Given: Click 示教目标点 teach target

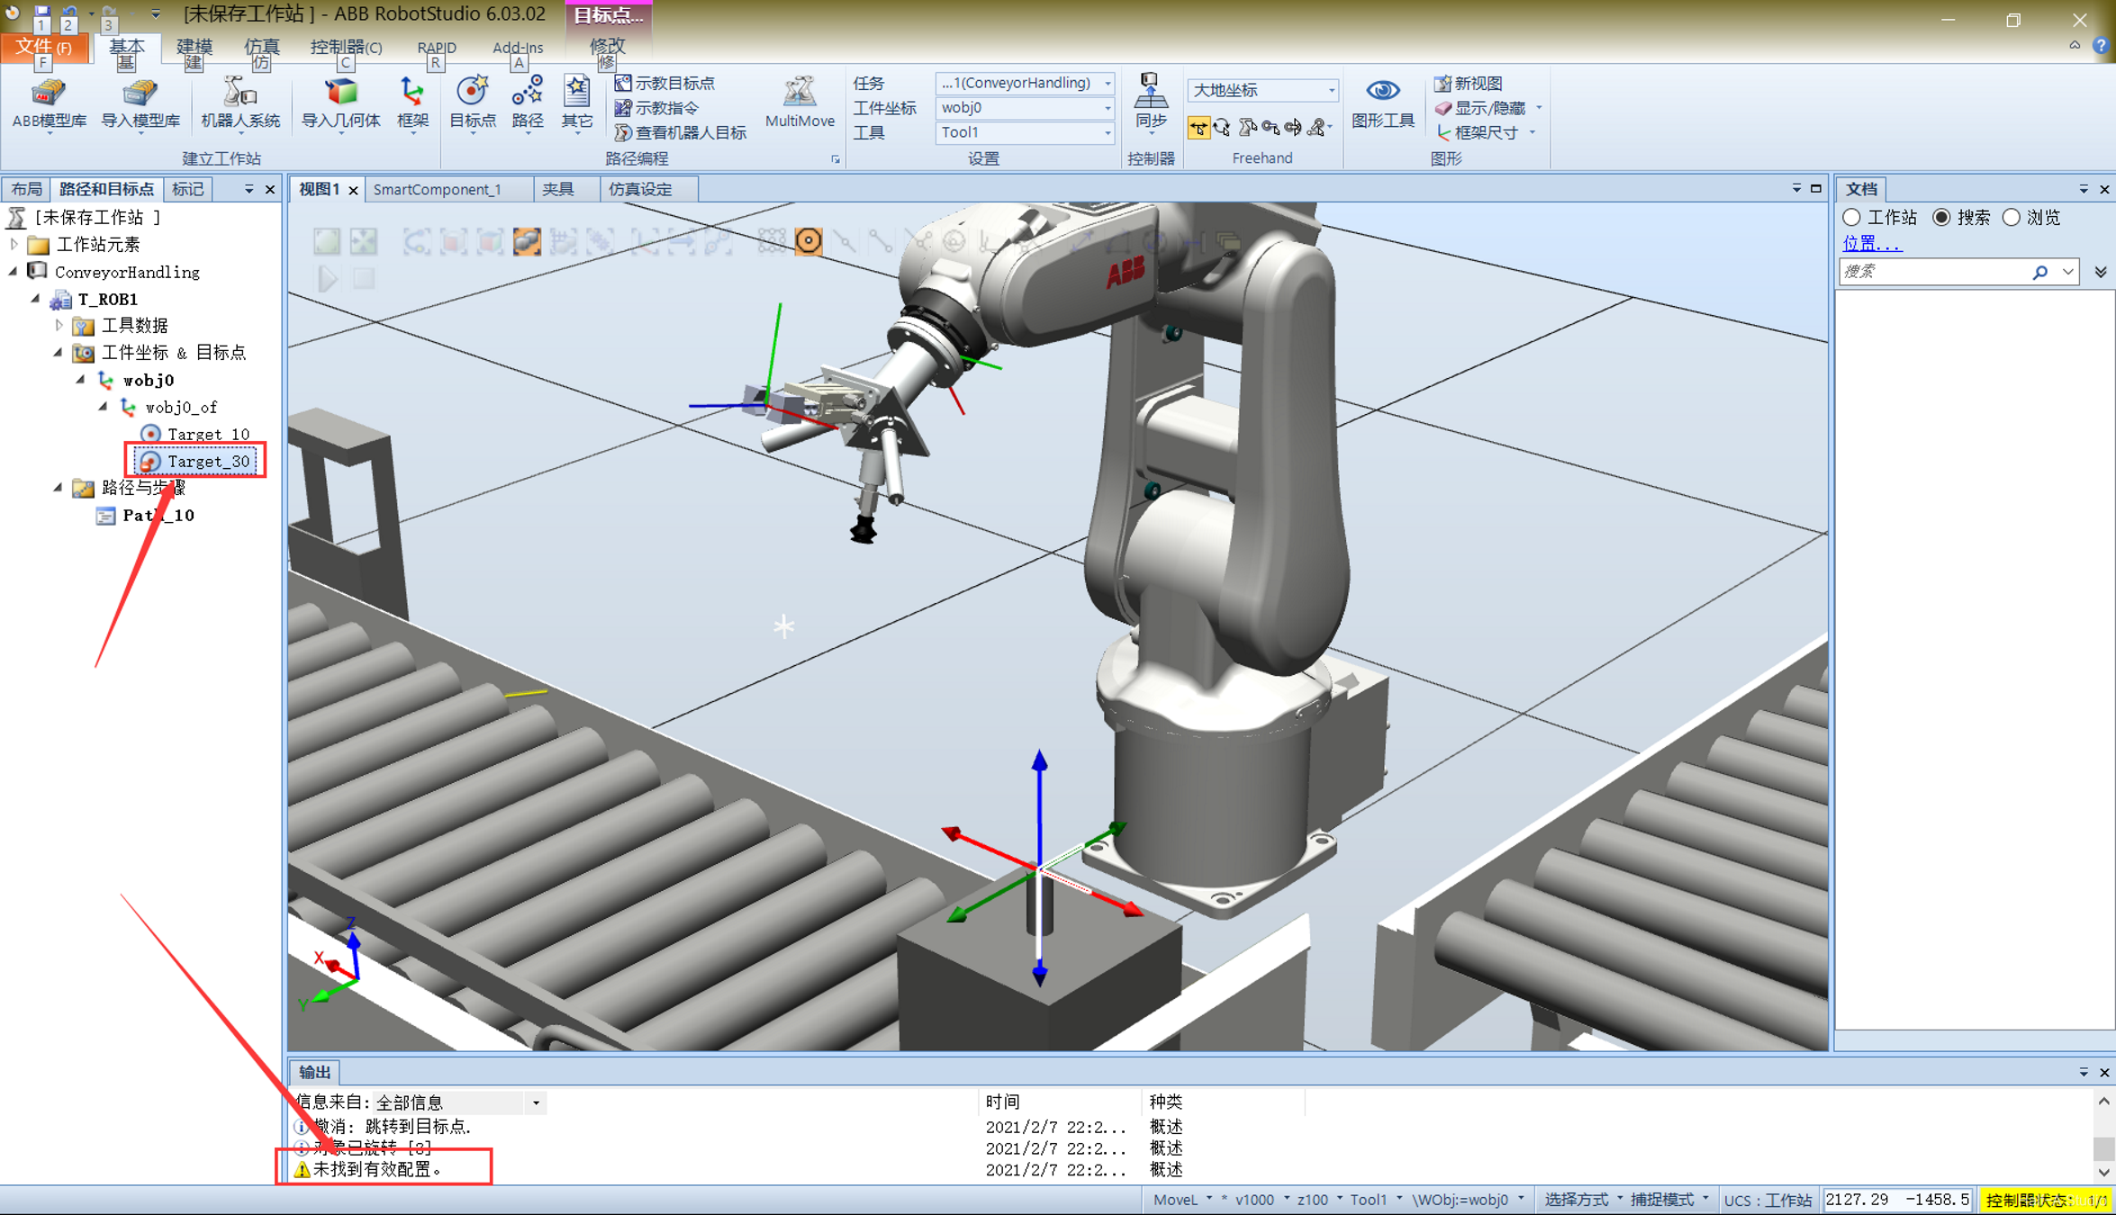Looking at the screenshot, I should click(665, 83).
